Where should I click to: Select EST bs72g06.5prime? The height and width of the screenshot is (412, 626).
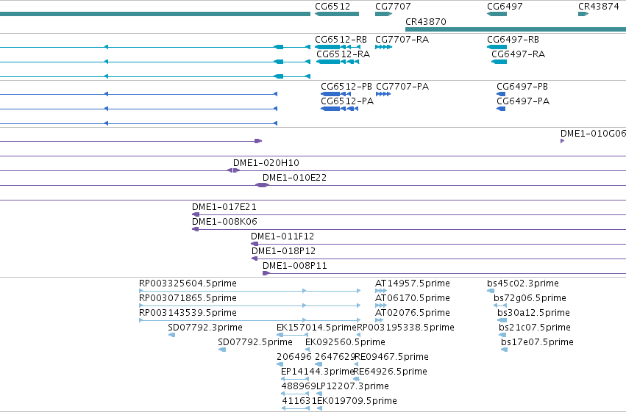click(530, 298)
